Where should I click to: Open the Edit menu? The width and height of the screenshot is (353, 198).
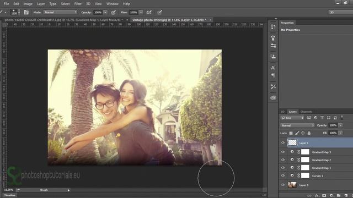(x=16, y=4)
